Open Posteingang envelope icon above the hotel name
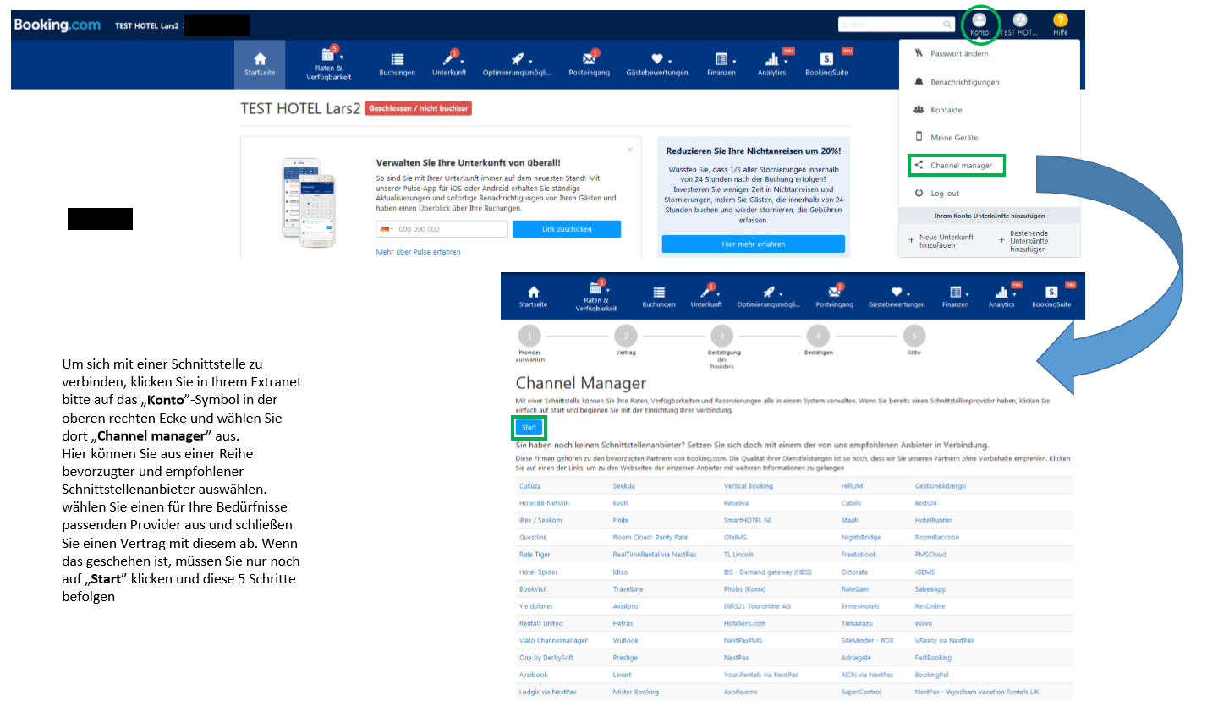The image size is (1207, 717). point(589,63)
